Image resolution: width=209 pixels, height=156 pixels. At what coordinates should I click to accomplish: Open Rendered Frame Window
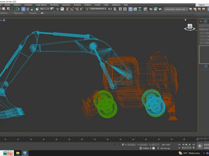[155, 9]
